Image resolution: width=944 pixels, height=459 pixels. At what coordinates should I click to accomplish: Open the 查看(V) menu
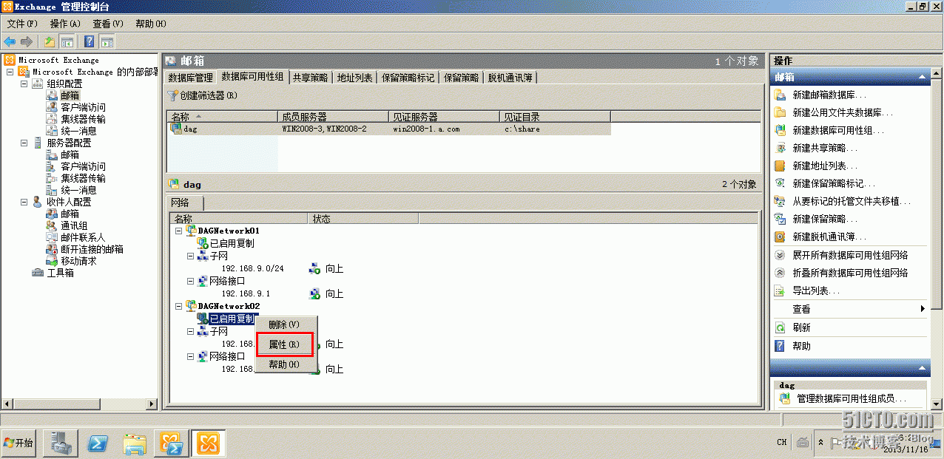pos(108,24)
